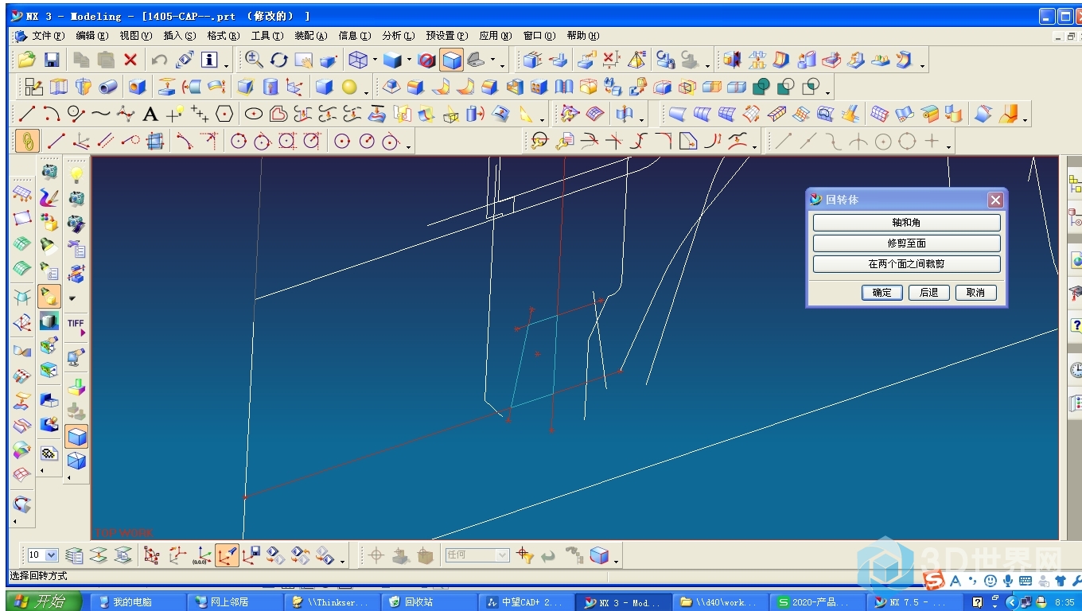The image size is (1082, 611).
Task: Select the Pan hand tool
Action: point(304,60)
